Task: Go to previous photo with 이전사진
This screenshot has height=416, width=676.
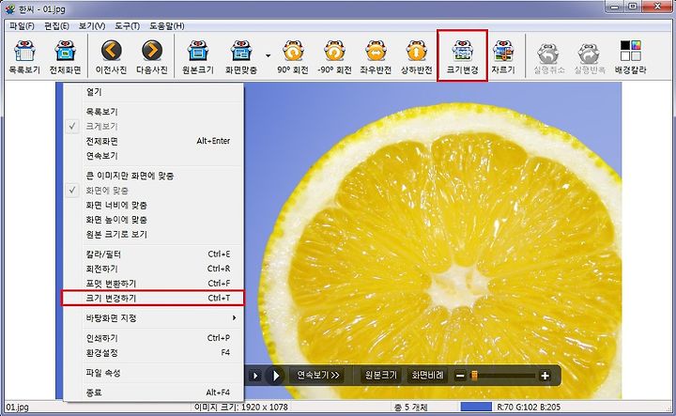Action: click(x=111, y=57)
